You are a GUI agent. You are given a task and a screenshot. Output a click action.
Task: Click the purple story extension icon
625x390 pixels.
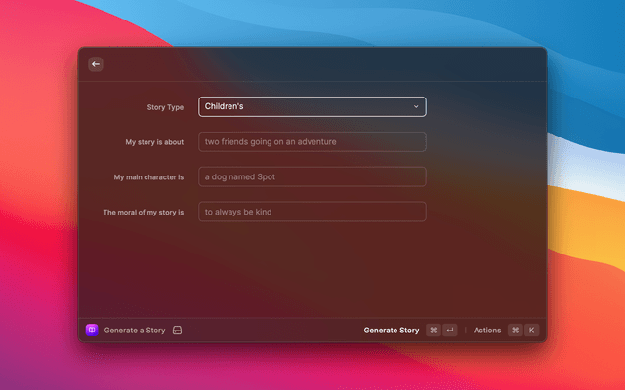click(x=92, y=331)
